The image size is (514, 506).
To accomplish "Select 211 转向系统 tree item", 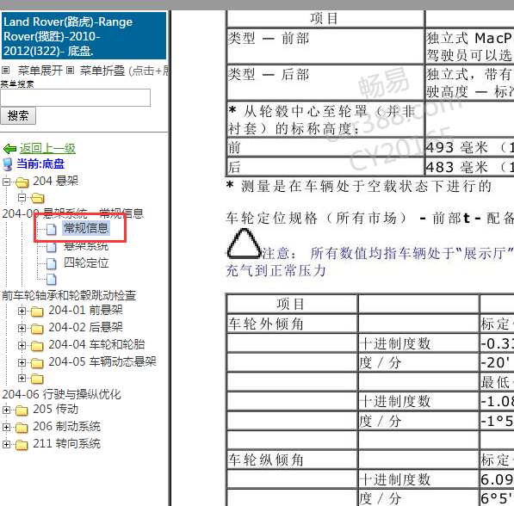I will [66, 443].
